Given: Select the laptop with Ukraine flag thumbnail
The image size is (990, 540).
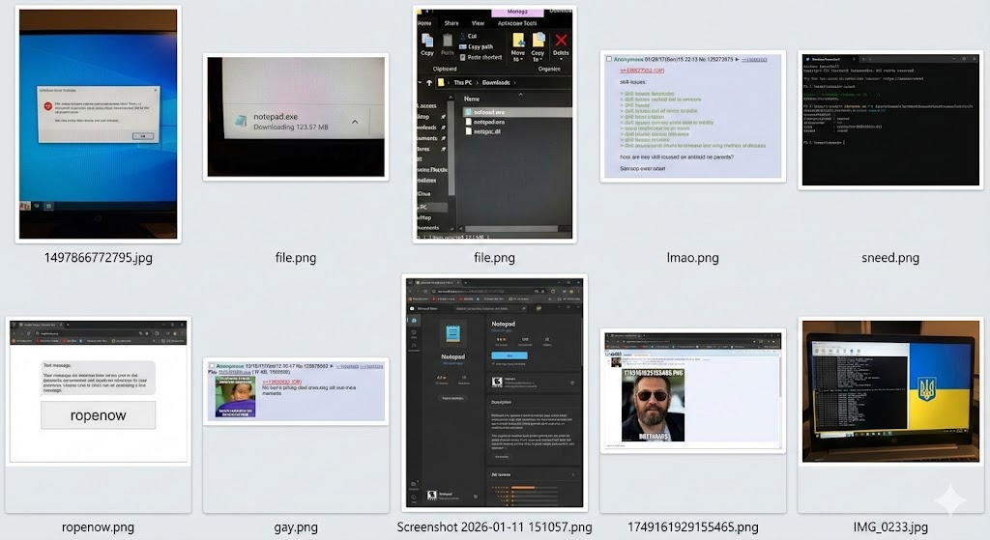Looking at the screenshot, I should (890, 391).
